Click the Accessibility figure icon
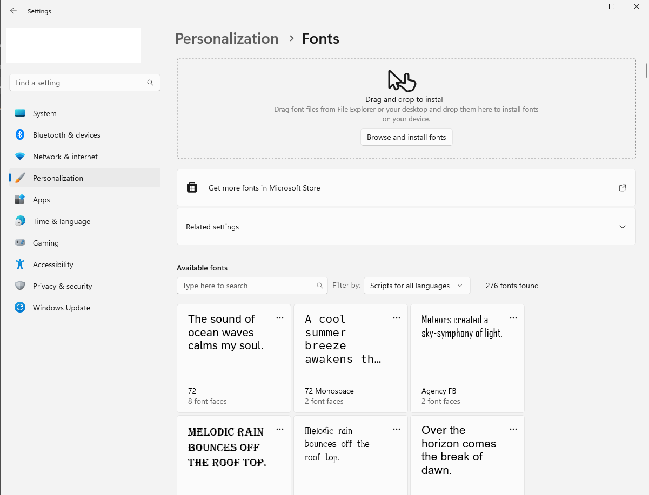This screenshot has width=649, height=495. click(x=20, y=265)
